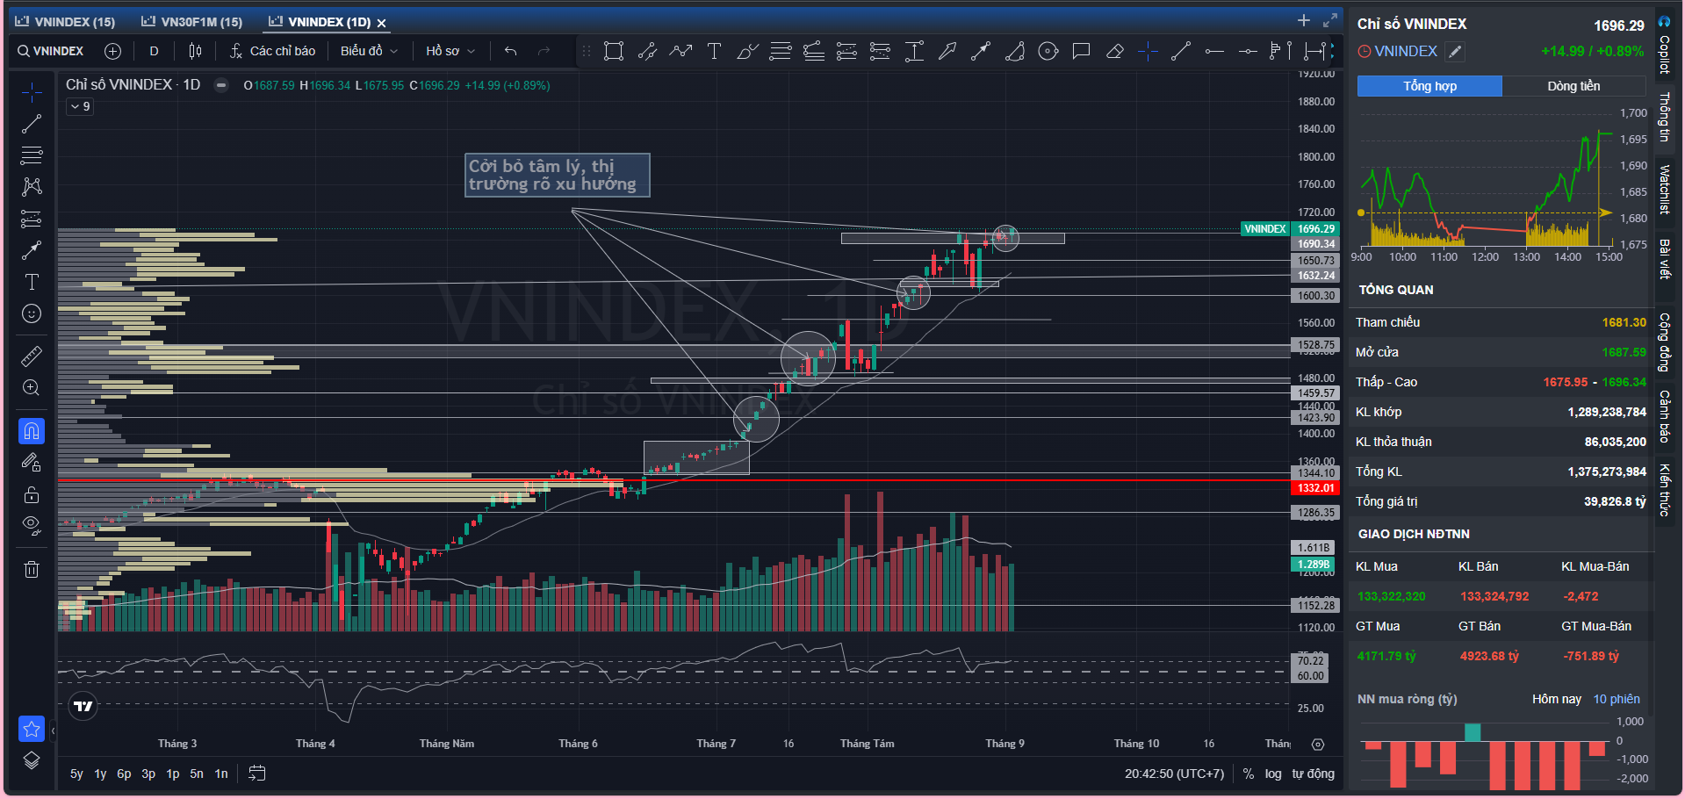Activate the zoom in tool

tap(32, 387)
